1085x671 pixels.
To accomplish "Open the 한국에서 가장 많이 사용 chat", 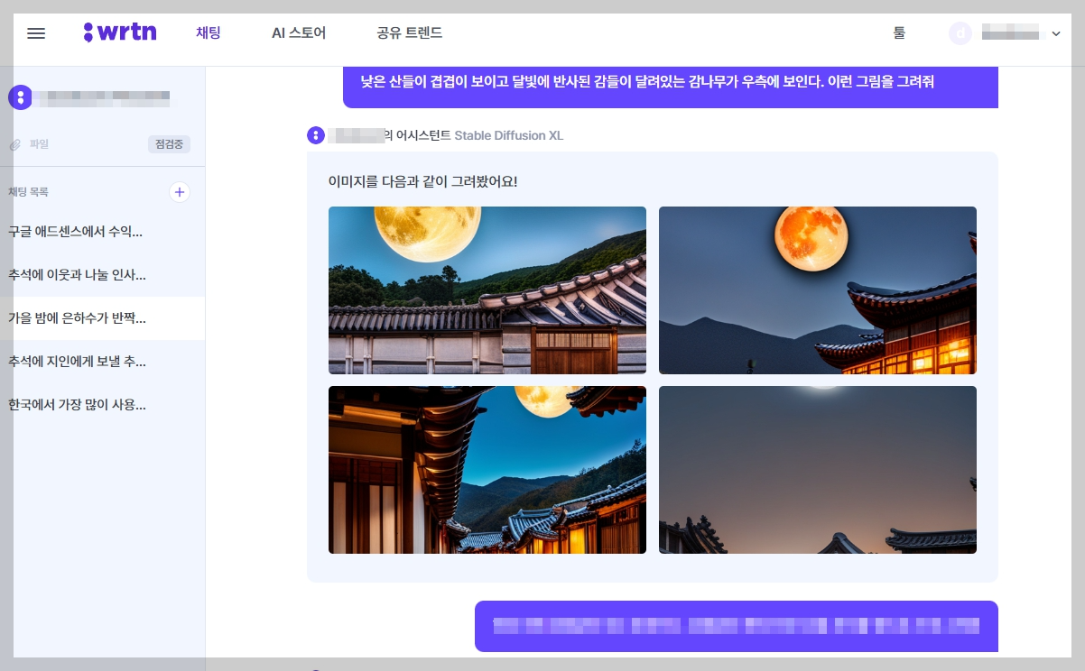I will pyautogui.click(x=77, y=405).
